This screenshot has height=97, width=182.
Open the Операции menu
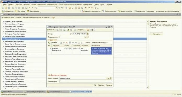[18, 5]
